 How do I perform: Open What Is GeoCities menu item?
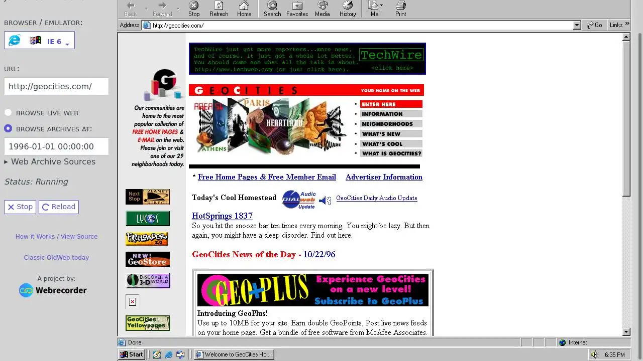[x=391, y=153]
